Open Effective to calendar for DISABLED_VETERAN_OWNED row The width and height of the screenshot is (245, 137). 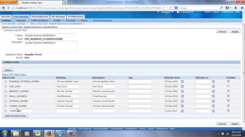[213, 81]
